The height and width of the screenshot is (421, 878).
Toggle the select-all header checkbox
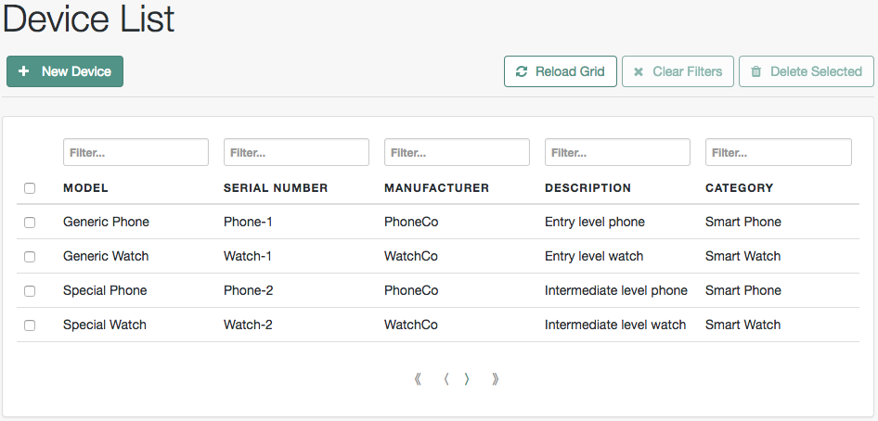coord(30,188)
